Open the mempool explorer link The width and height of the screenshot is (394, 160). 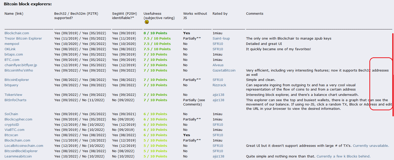(x=12, y=44)
